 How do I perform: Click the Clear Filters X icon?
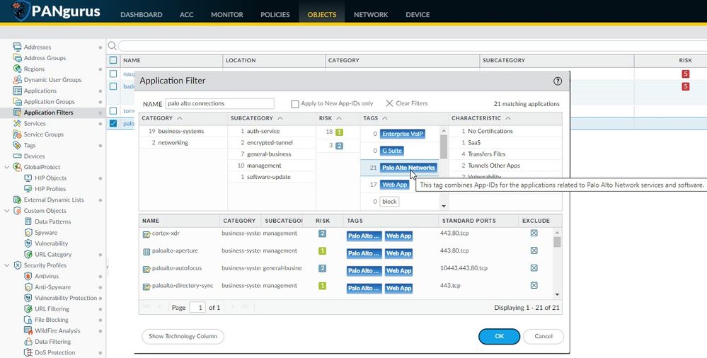click(389, 103)
